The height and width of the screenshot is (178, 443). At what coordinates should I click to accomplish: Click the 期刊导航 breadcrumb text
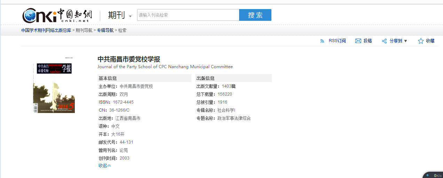pos(84,30)
